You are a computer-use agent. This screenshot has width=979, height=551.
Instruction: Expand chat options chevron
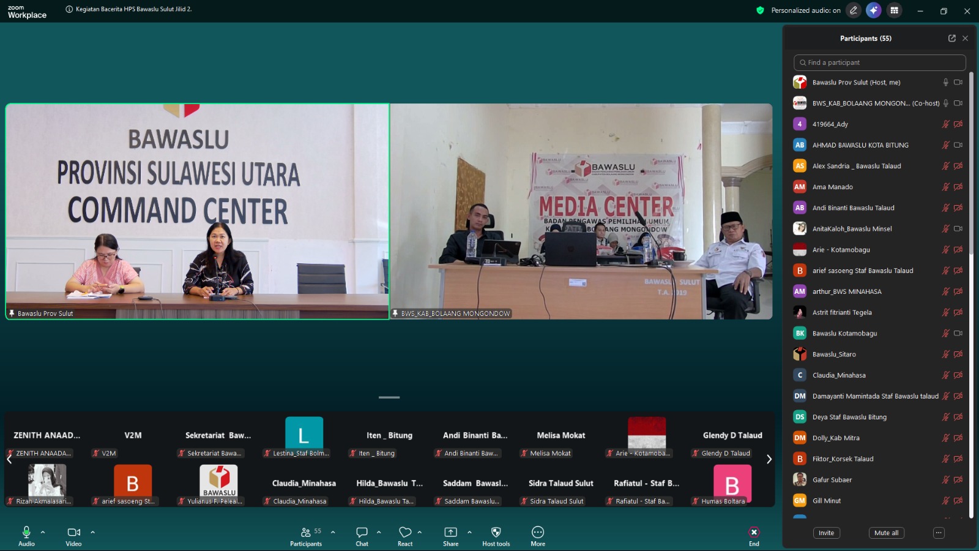pyautogui.click(x=379, y=532)
